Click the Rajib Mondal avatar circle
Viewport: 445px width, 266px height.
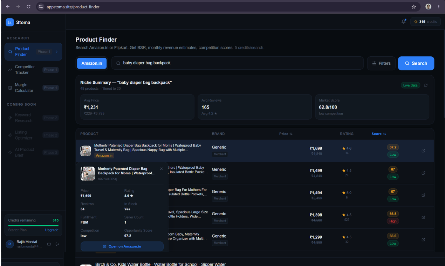pos(10,244)
